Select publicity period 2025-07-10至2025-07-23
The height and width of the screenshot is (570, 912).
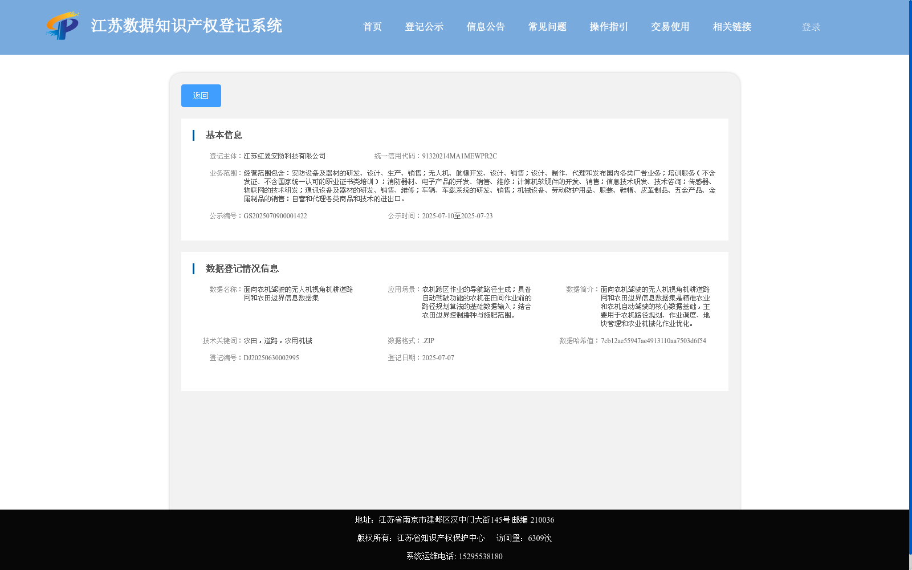pyautogui.click(x=457, y=216)
